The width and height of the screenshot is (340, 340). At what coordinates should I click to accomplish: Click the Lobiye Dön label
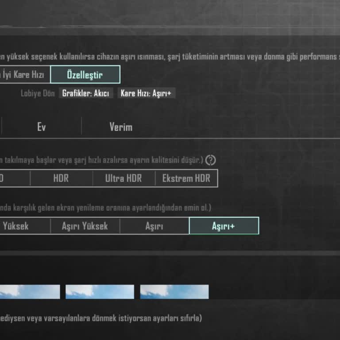tap(38, 93)
